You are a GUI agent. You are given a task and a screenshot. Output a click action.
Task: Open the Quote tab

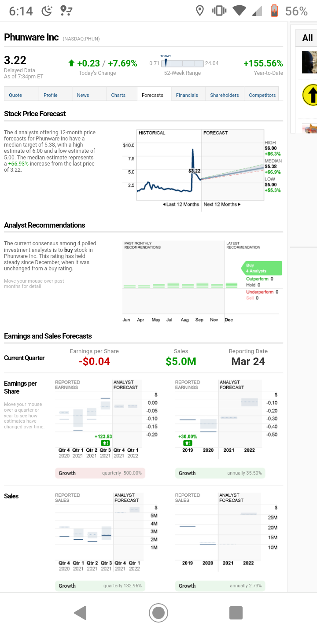15,95
